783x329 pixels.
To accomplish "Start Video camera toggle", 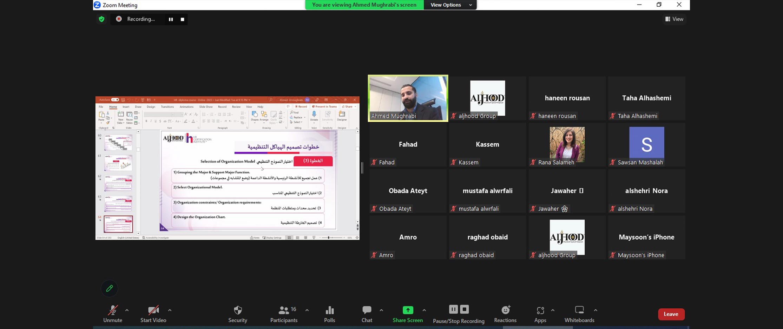I will coord(153,314).
